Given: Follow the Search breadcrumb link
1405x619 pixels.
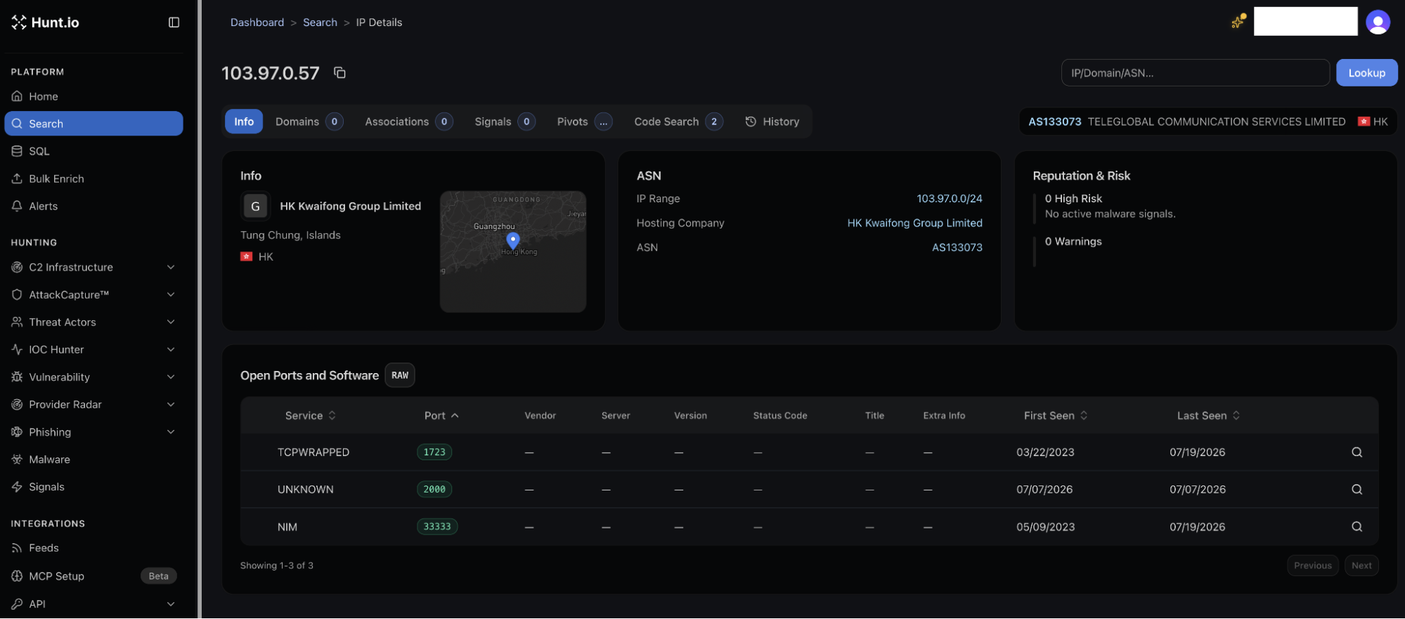Looking at the screenshot, I should click(320, 22).
